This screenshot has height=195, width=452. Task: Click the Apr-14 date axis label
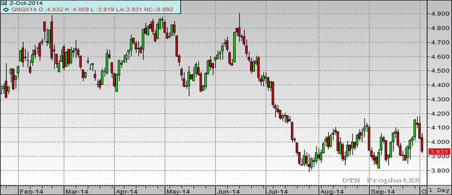point(127,191)
